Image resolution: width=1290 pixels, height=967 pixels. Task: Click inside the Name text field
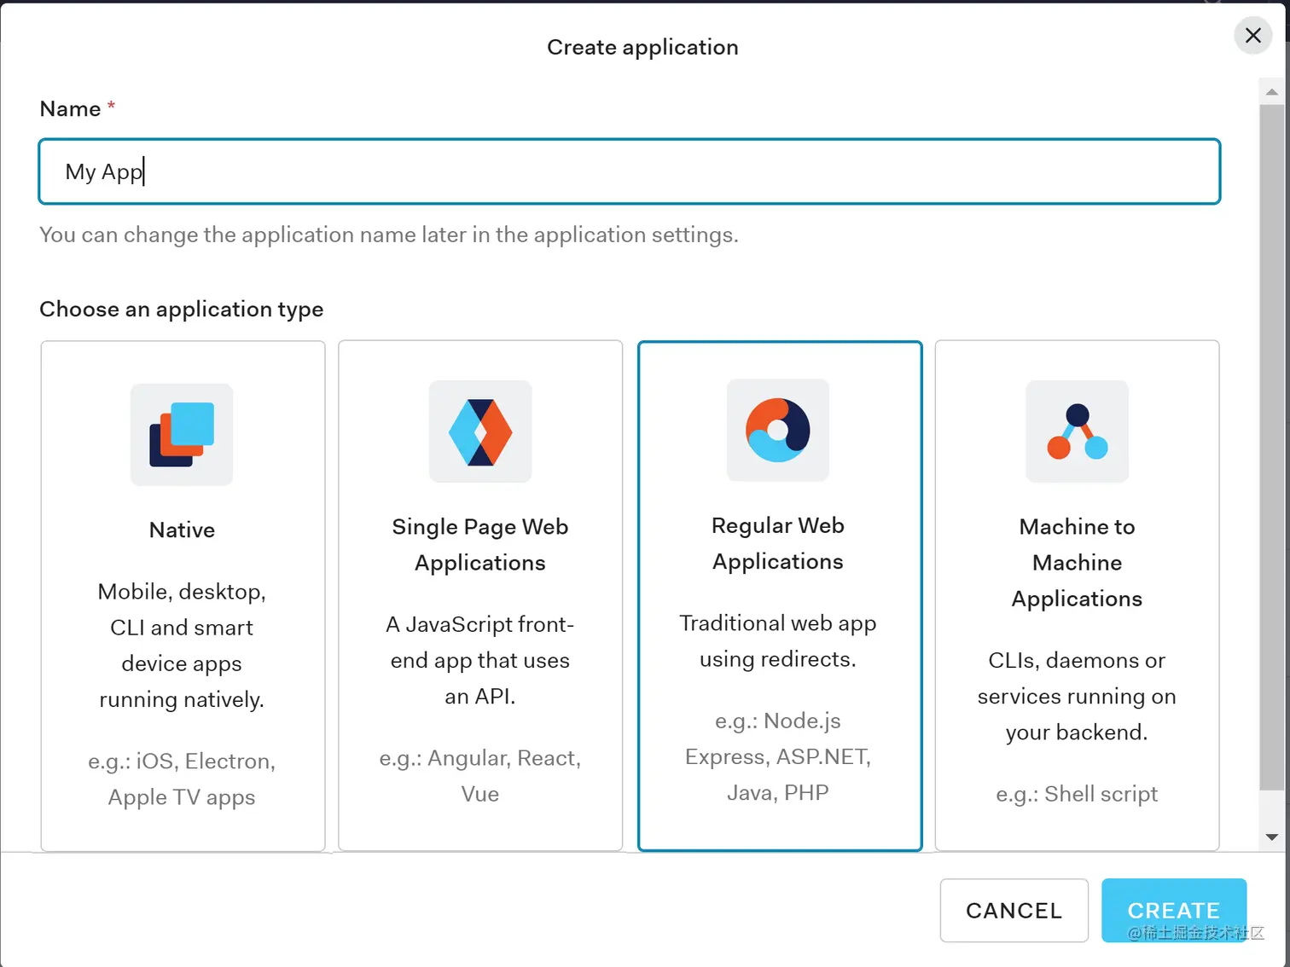tap(629, 171)
